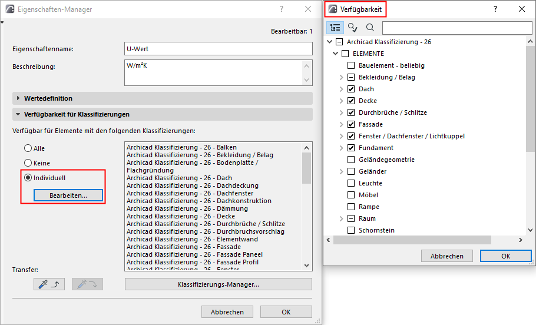Image resolution: width=536 pixels, height=325 pixels.
Task: Click Abbrechen in Verfügbarkeit dialog
Action: tap(447, 256)
